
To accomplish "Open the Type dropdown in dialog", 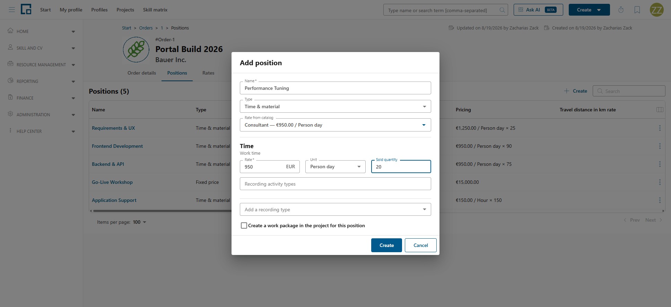I will (335, 106).
